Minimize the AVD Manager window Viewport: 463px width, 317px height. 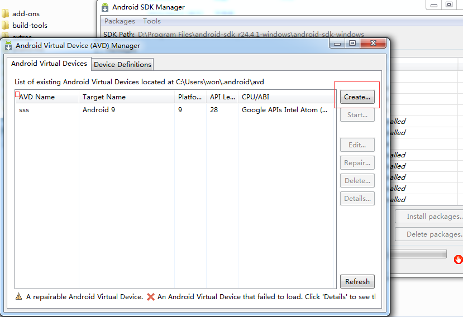pos(337,44)
